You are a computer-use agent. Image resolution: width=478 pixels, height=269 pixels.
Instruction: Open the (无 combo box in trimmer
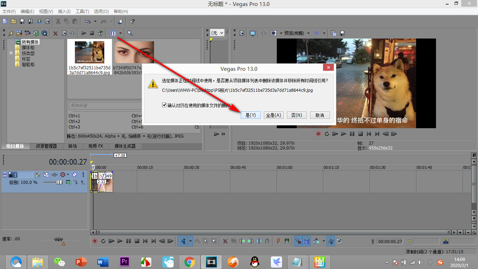tap(217, 33)
